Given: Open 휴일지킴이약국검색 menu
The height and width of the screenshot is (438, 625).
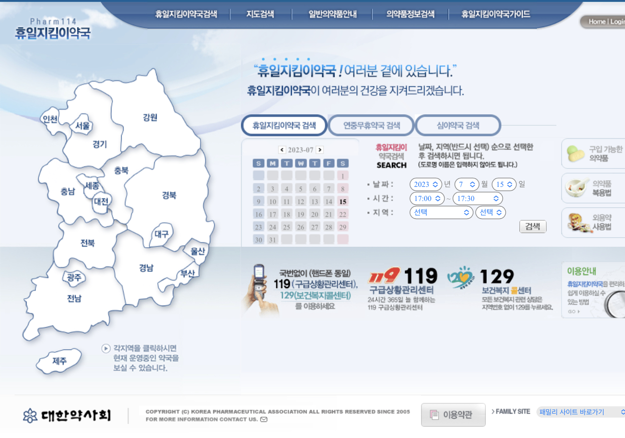Looking at the screenshot, I should click(186, 14).
